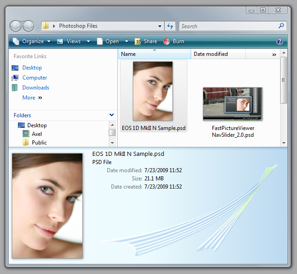Click folder tree scroll down arrow
This screenshot has height=274, width=297.
click(112, 143)
